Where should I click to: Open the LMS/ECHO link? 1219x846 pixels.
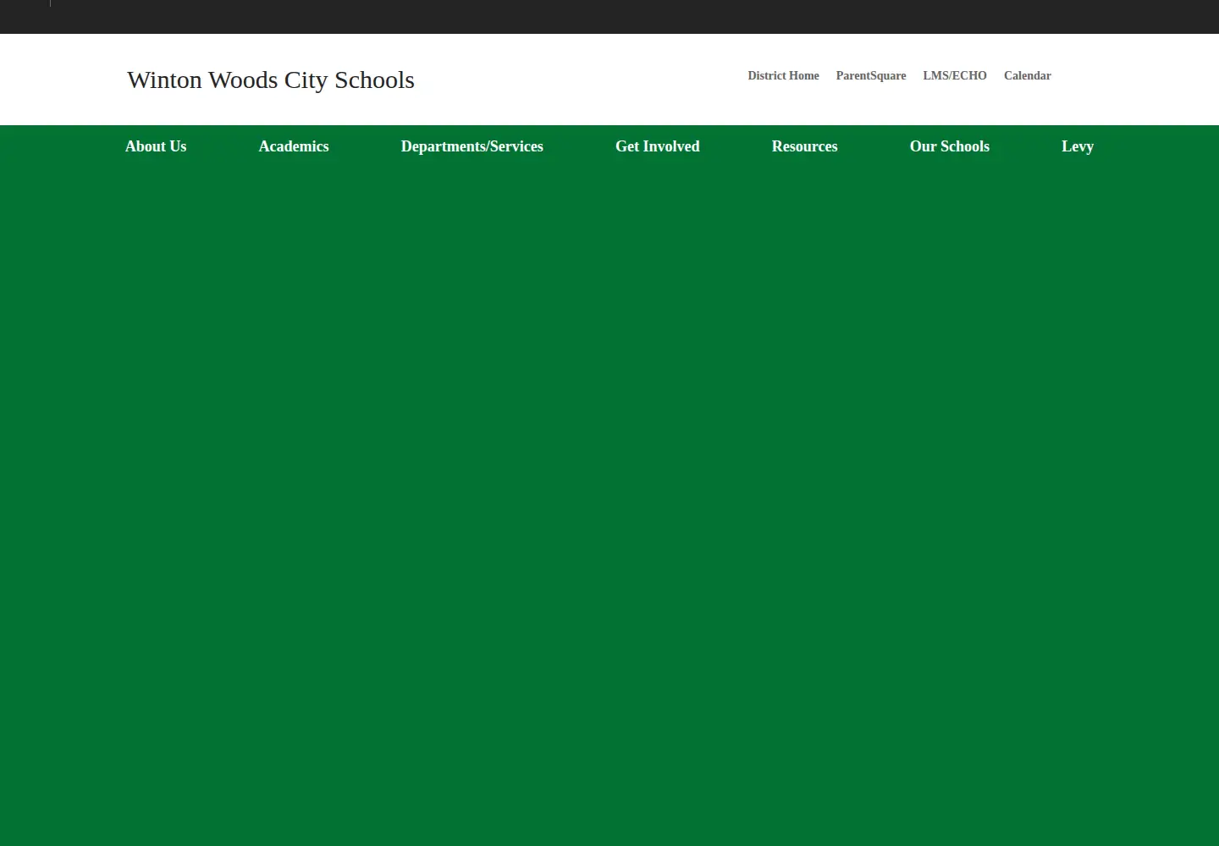click(x=955, y=75)
